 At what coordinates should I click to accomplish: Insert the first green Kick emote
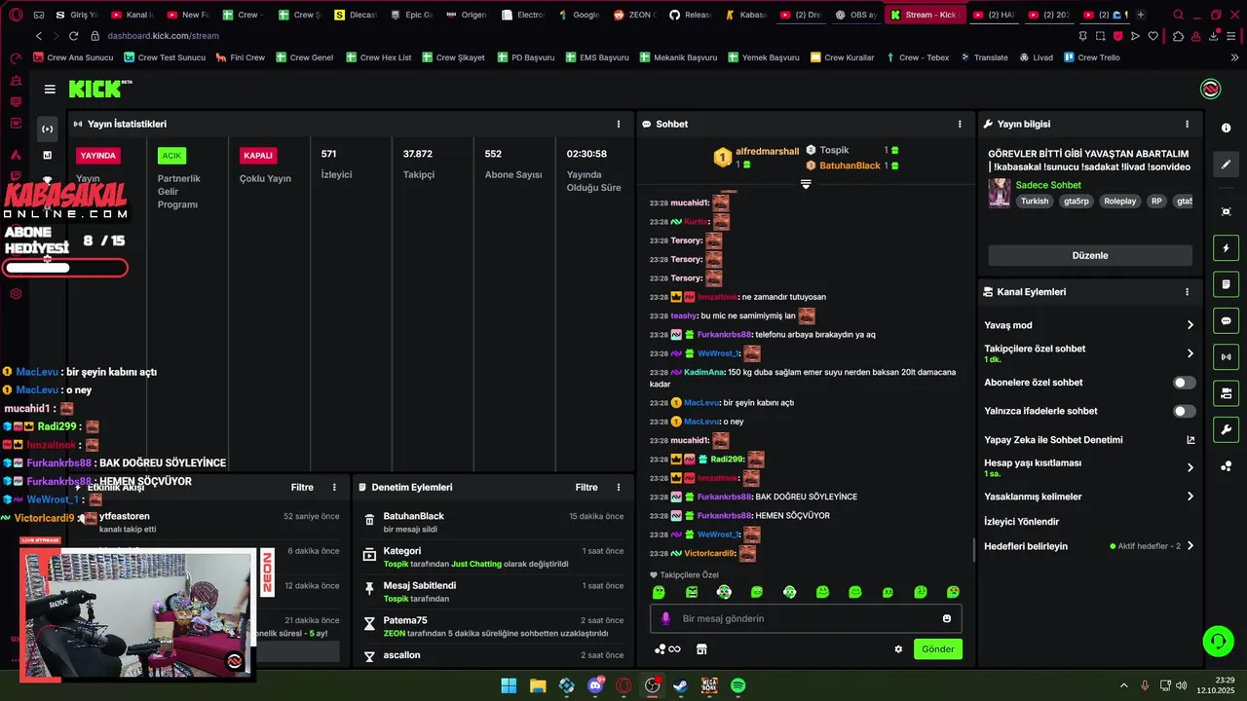659,592
